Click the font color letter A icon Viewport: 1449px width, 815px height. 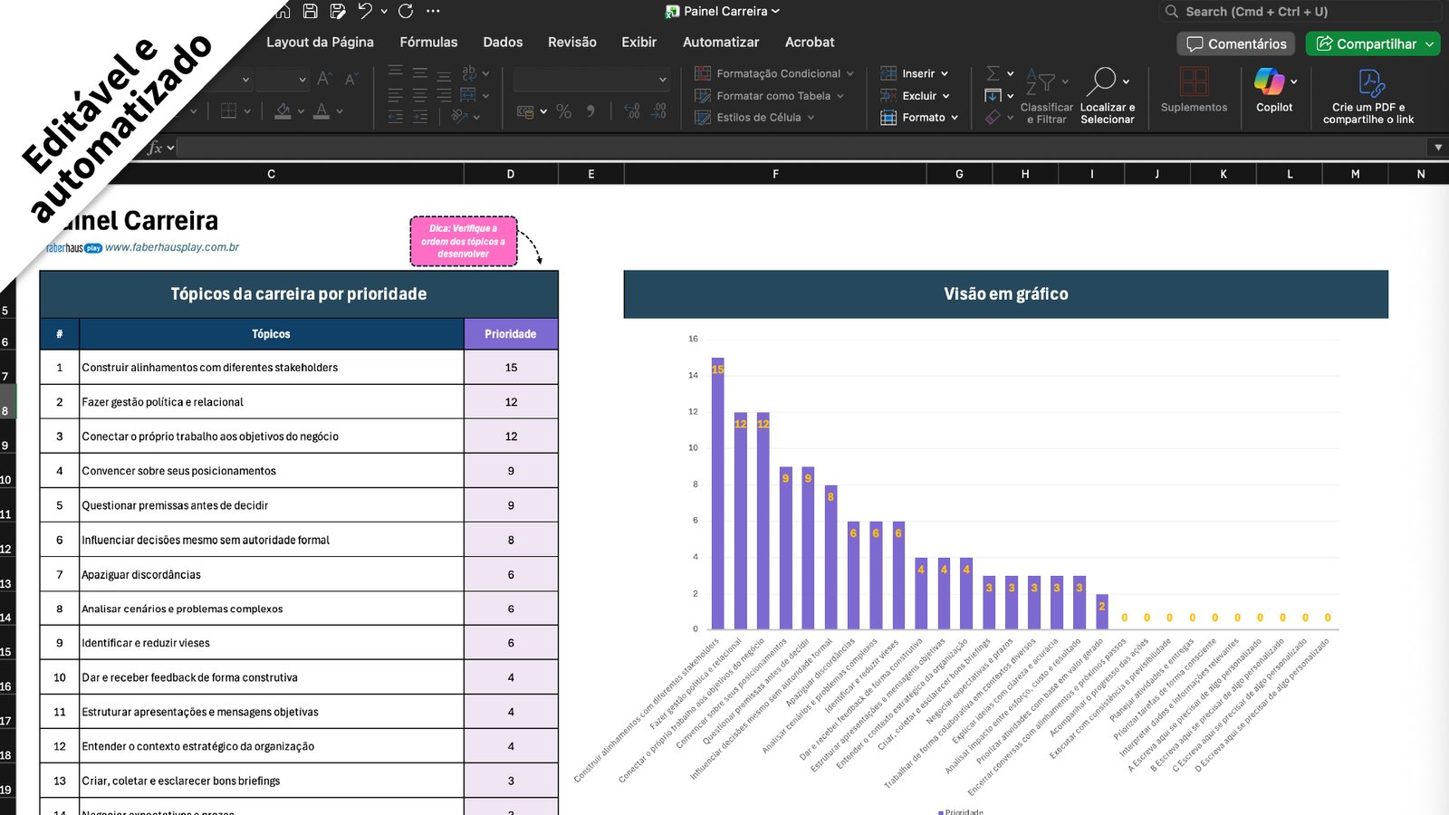321,111
